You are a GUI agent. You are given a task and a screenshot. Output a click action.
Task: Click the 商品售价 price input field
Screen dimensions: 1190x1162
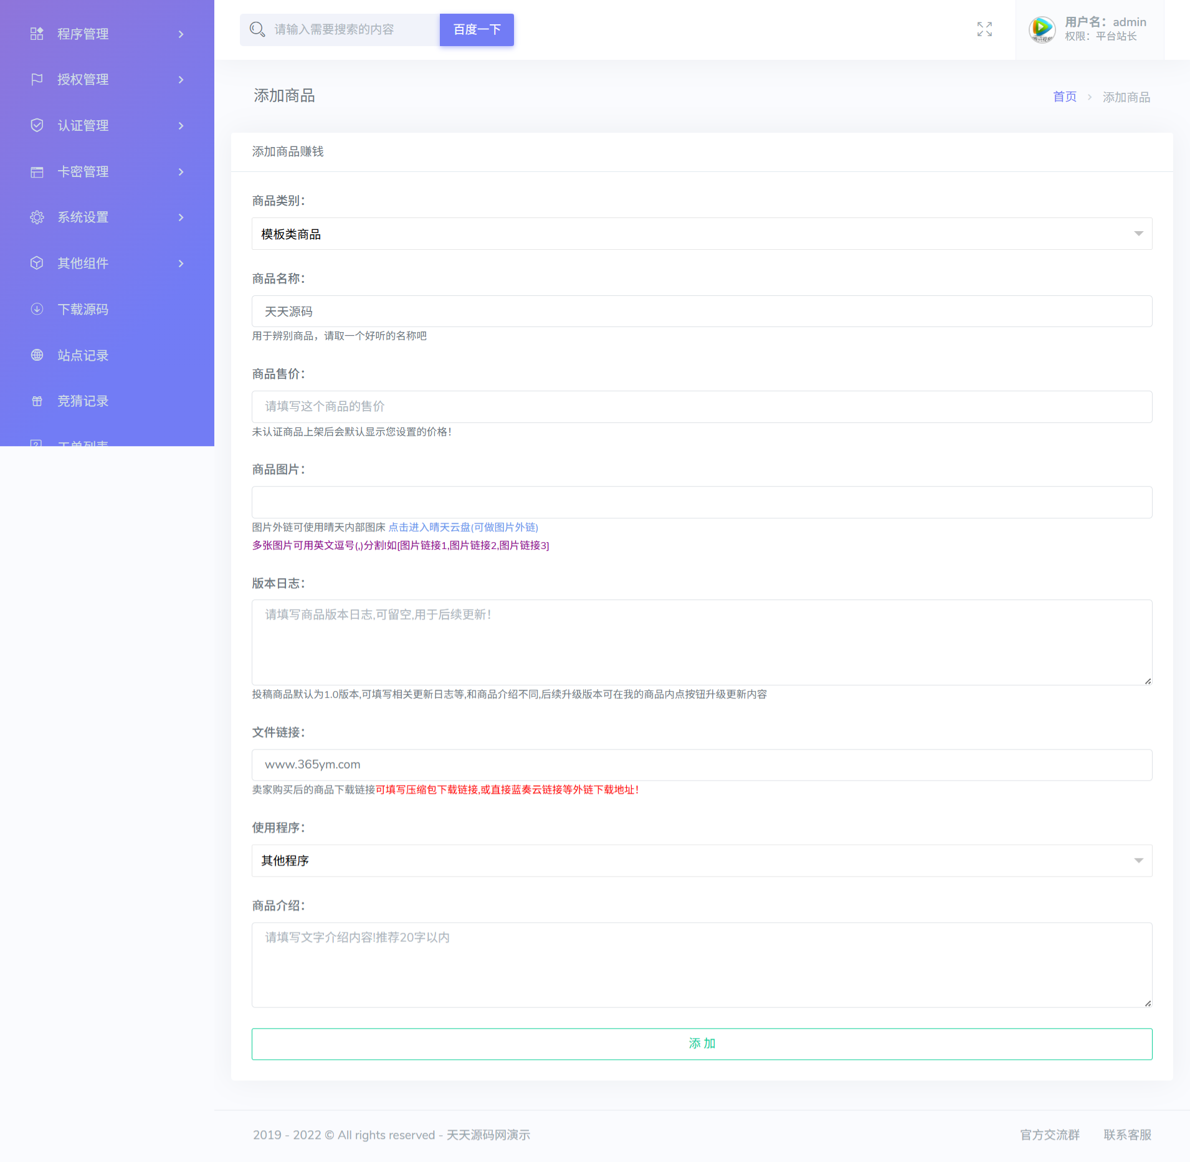click(701, 406)
